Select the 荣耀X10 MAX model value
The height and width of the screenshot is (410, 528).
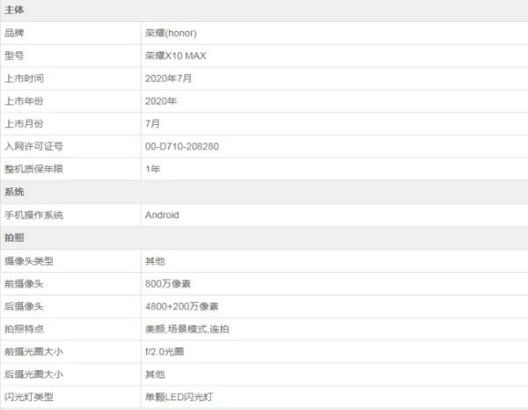point(175,55)
